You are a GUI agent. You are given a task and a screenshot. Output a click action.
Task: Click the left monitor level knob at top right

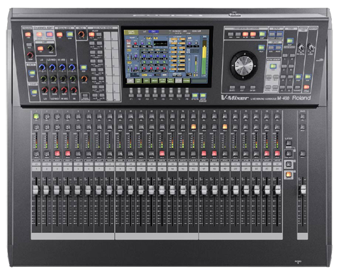click(301, 47)
